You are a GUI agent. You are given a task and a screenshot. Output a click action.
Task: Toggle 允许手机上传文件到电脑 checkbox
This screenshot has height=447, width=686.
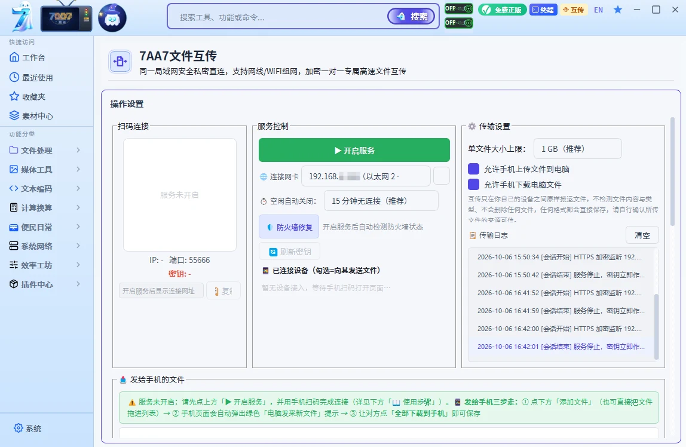(x=473, y=169)
